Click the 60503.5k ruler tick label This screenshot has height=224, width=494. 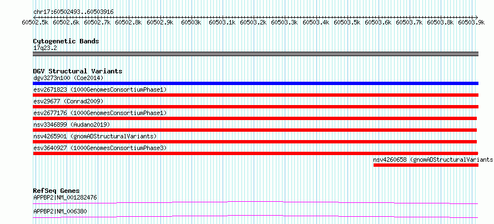pos(347,22)
